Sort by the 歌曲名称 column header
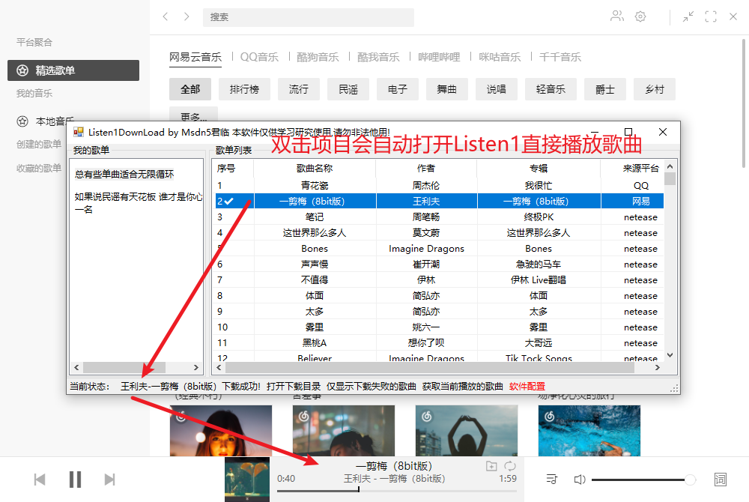 315,168
